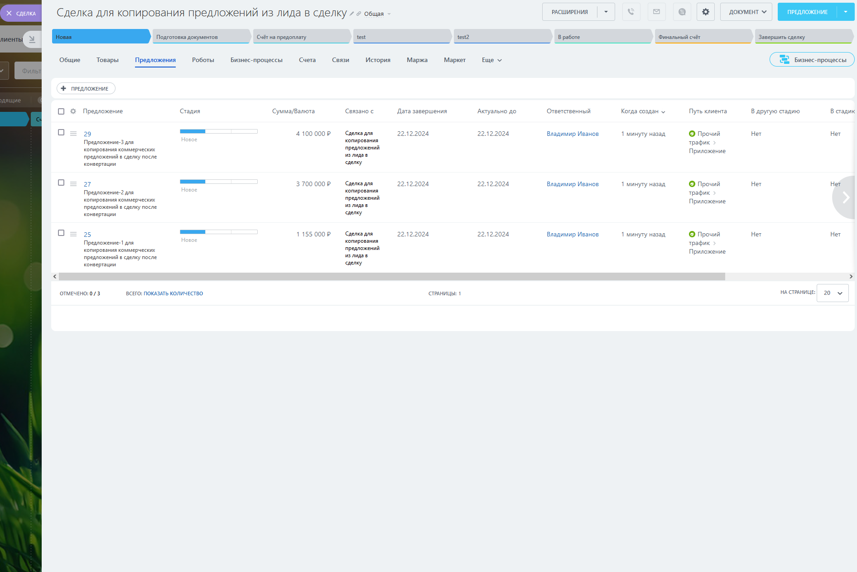Click the phone call icon in header
The width and height of the screenshot is (857, 572).
click(631, 12)
